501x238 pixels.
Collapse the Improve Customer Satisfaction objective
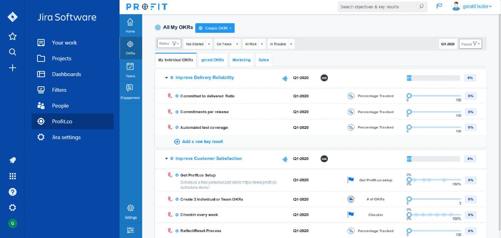click(x=166, y=159)
